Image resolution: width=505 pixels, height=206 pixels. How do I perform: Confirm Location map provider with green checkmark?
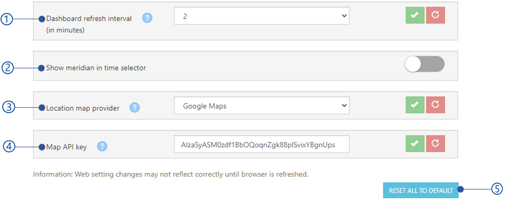coord(415,105)
